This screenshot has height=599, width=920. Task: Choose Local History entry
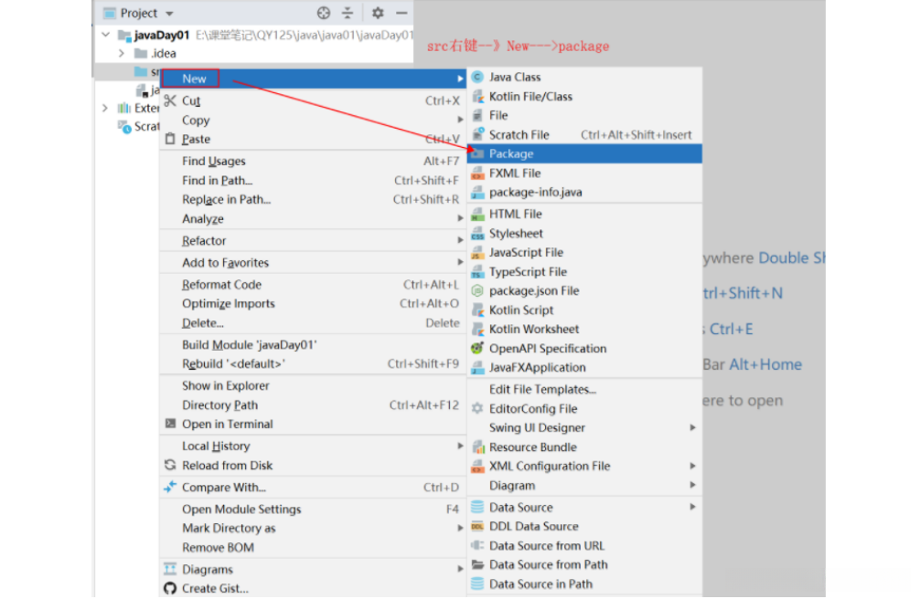click(313, 446)
